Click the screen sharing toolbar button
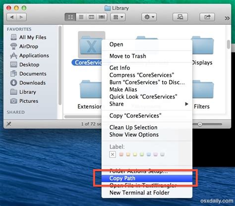The height and width of the screenshot is (206, 235). coord(180,17)
